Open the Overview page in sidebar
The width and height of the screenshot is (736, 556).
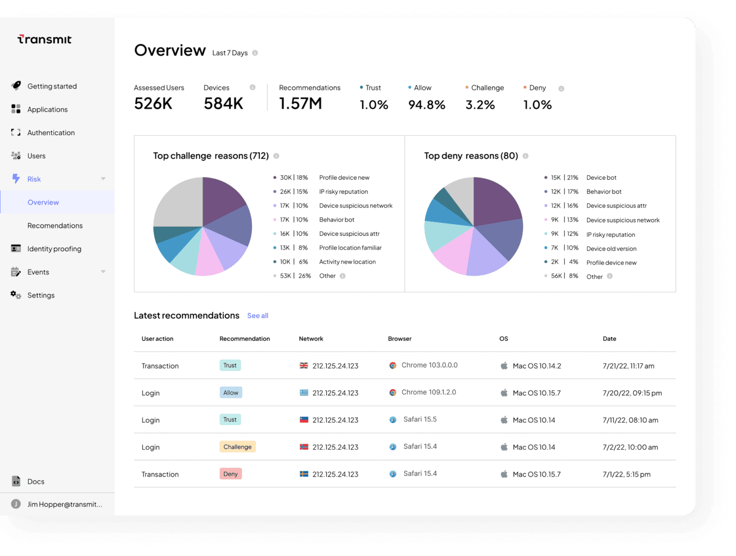tap(43, 202)
